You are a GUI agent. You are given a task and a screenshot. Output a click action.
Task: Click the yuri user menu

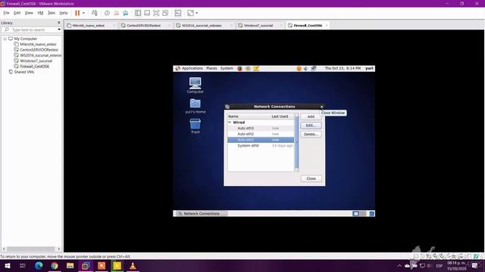[369, 69]
